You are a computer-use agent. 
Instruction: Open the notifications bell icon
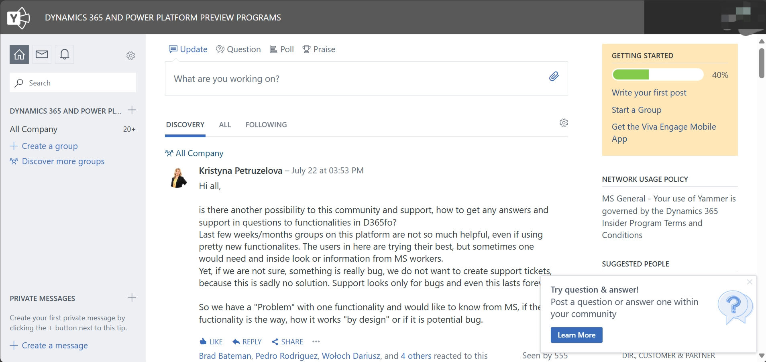pyautogui.click(x=64, y=54)
